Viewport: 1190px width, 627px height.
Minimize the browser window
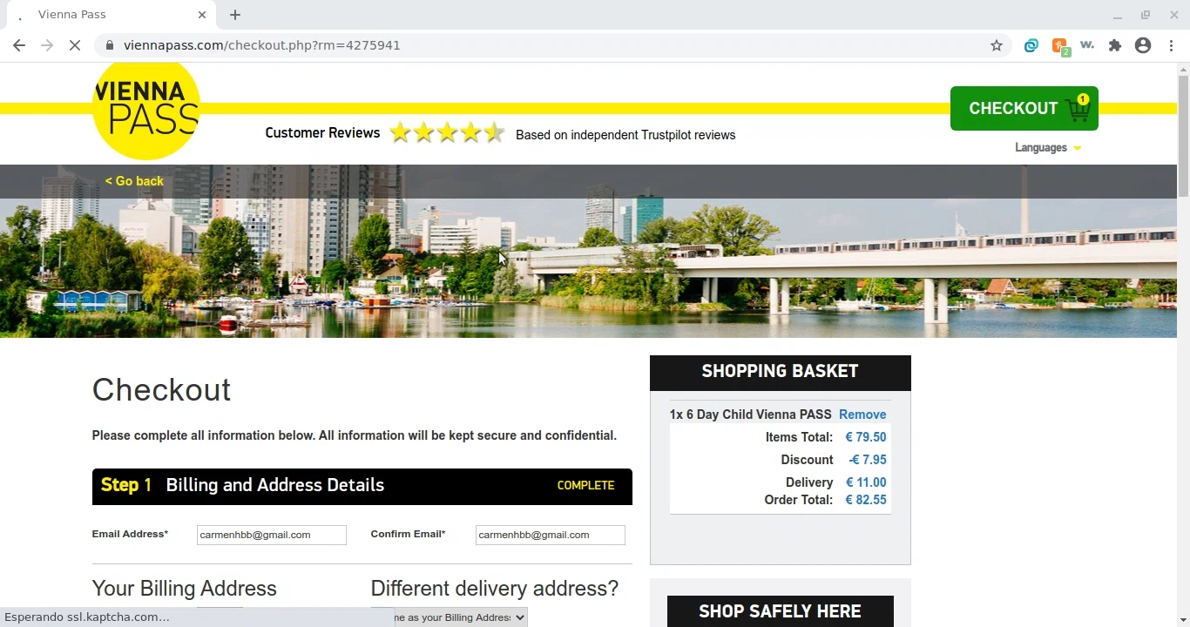(1118, 15)
